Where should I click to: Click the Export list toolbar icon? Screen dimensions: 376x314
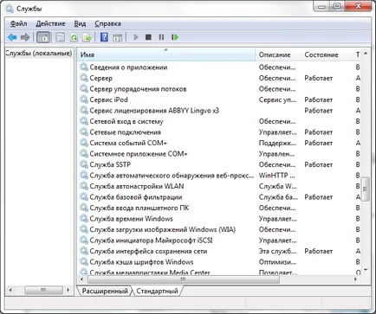pyautogui.click(x=87, y=37)
